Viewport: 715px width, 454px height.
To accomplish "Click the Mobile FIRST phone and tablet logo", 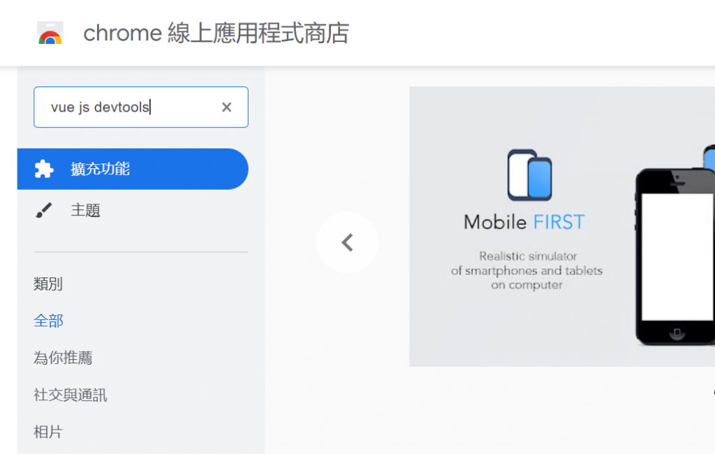I will [529, 175].
